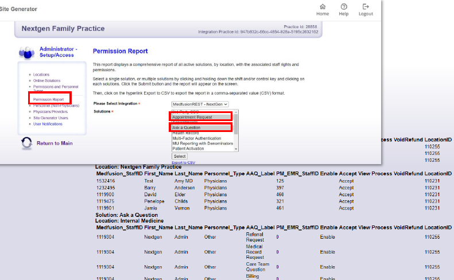This screenshot has height=280, width=454.
Task: Click Export to CSV link
Action: coord(183,163)
